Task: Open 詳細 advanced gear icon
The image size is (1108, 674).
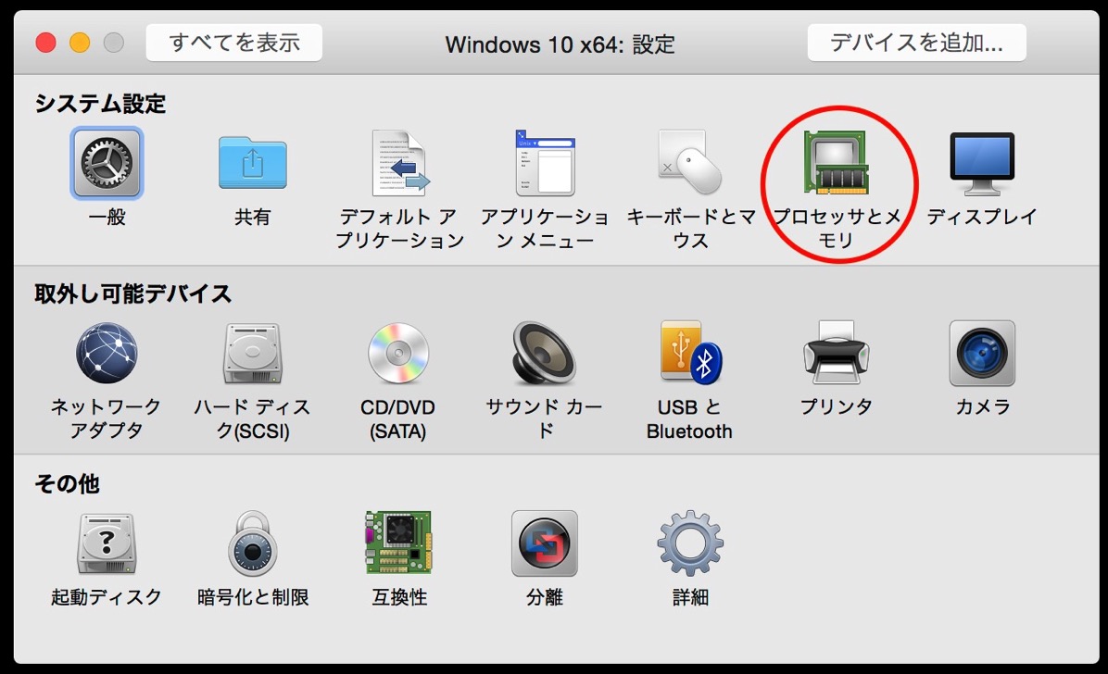Action: [x=690, y=543]
